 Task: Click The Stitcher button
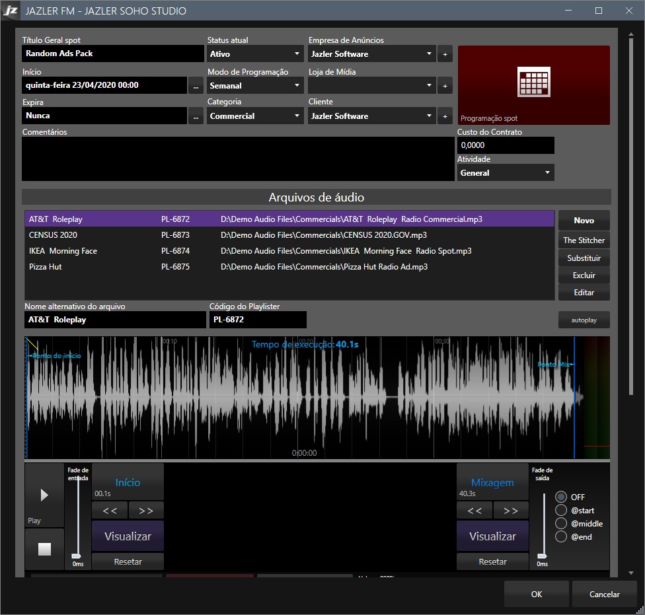[584, 240]
